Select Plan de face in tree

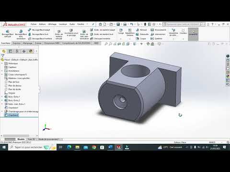[12, 82]
